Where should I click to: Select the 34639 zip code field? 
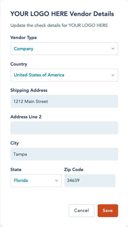click(90, 181)
